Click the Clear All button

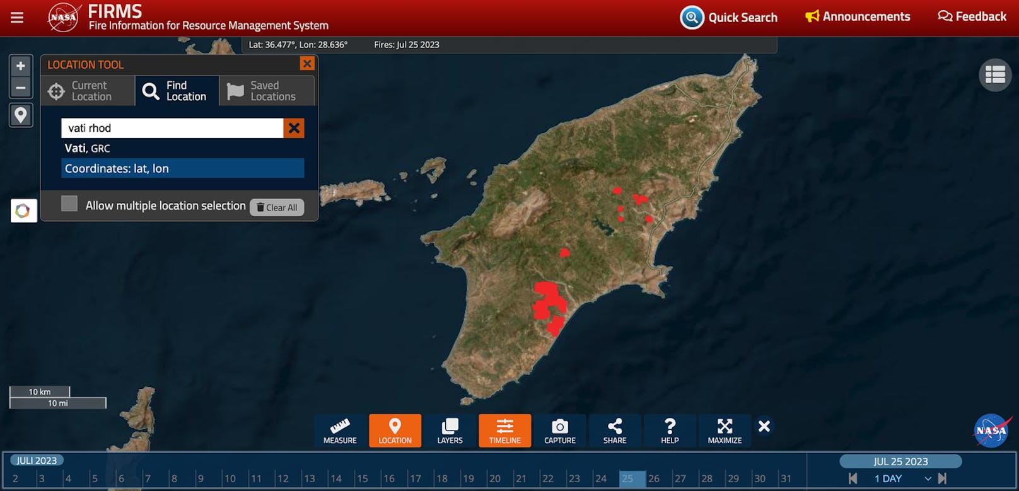[x=277, y=207]
